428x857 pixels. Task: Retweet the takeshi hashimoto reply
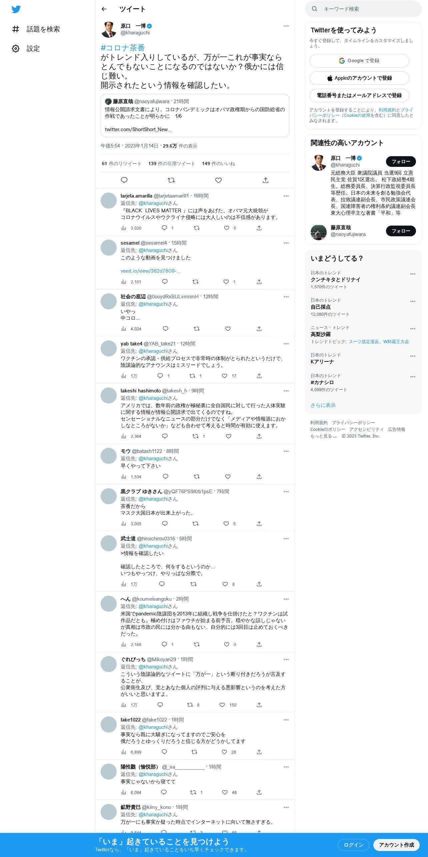[x=196, y=436]
